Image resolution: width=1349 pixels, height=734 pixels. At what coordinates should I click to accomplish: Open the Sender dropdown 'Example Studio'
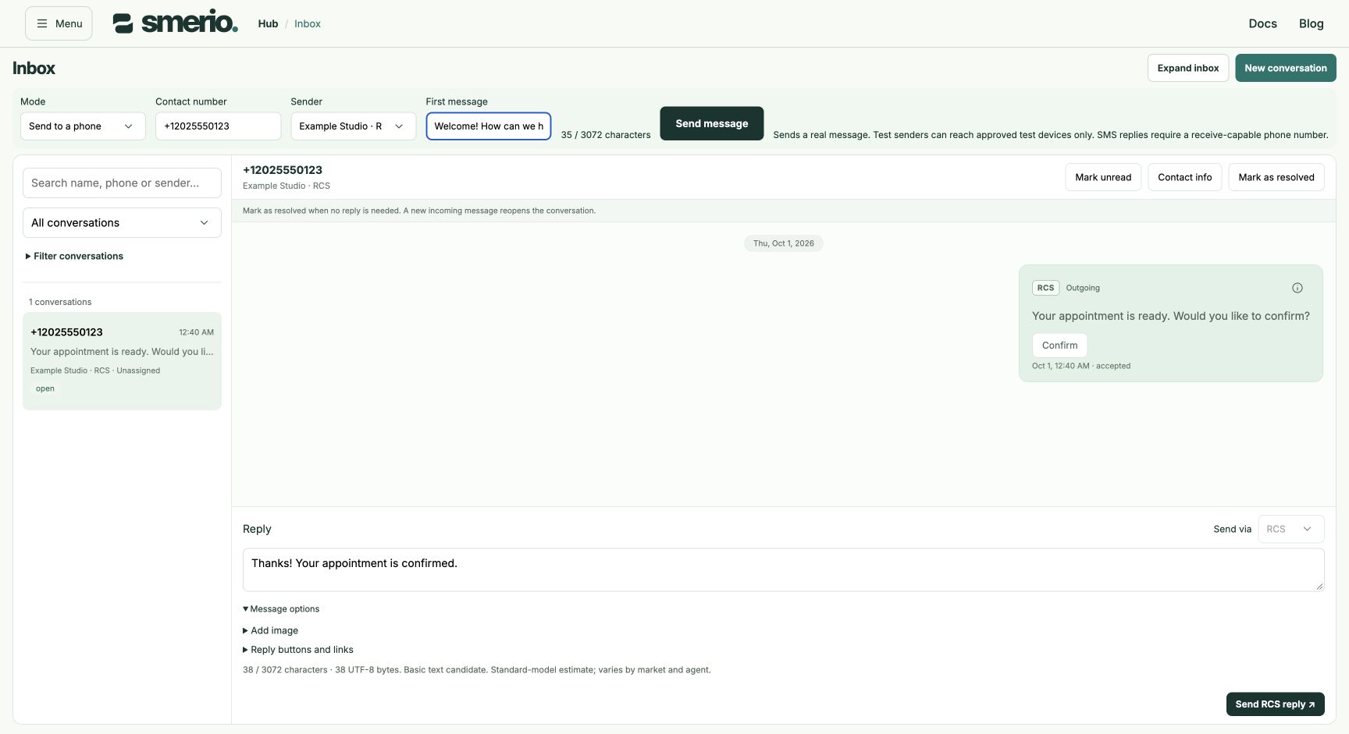tap(353, 126)
